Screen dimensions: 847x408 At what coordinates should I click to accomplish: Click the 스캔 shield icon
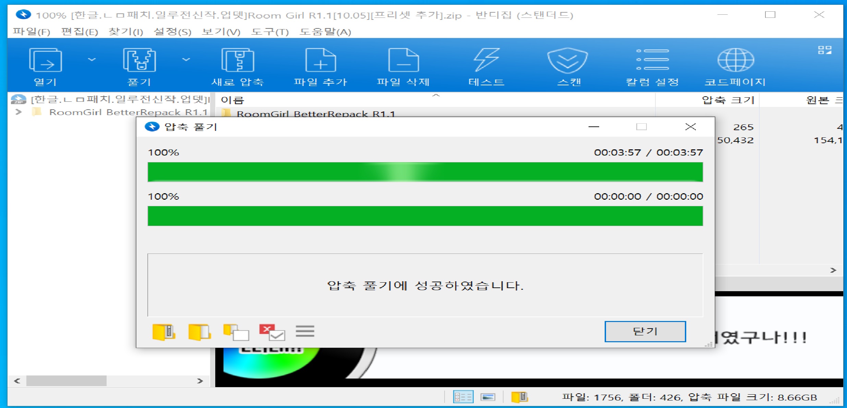click(x=568, y=60)
